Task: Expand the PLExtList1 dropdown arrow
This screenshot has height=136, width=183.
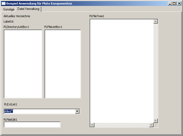Action: tap(77, 111)
